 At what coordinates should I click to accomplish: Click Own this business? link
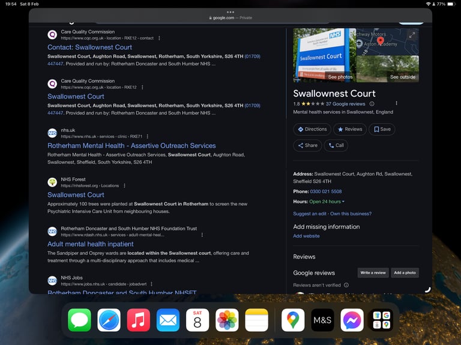(x=351, y=214)
